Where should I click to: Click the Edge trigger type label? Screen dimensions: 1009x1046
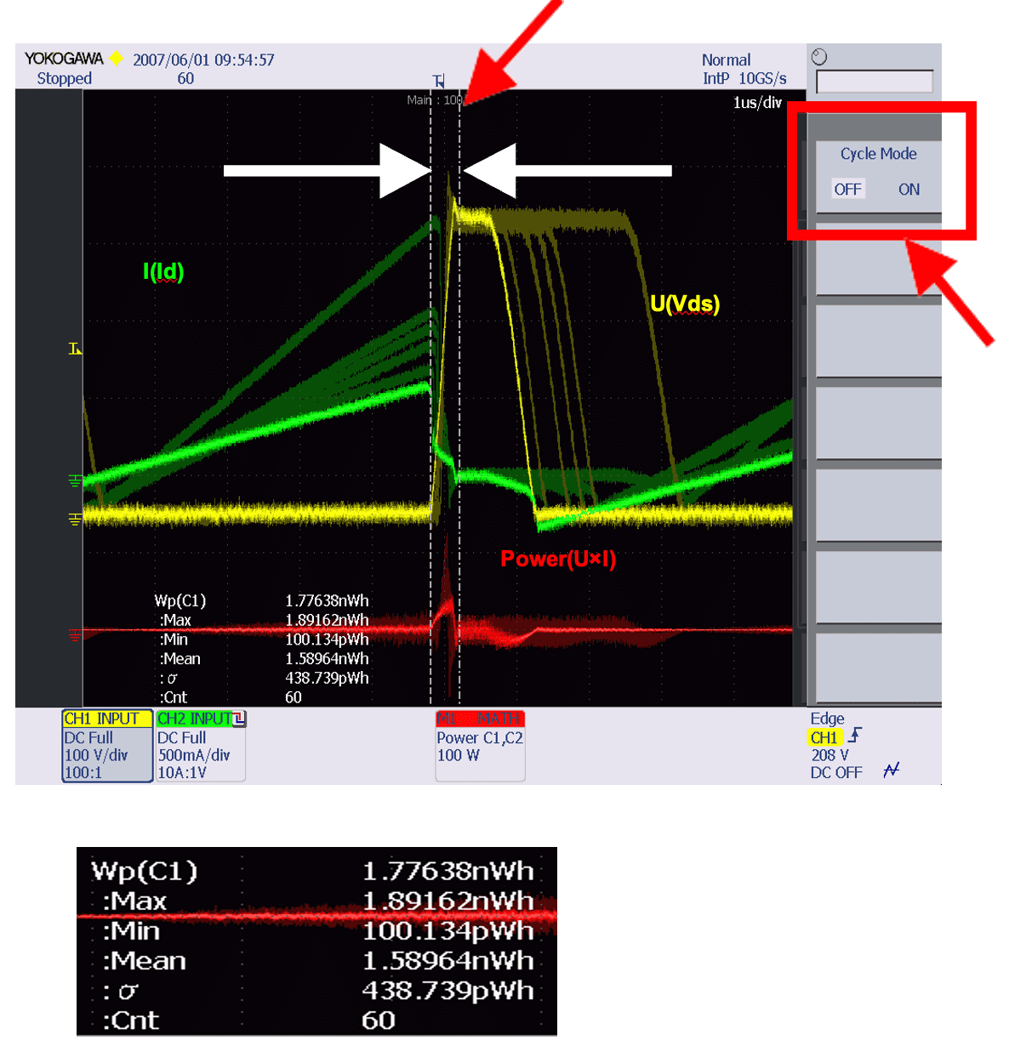pos(827,719)
